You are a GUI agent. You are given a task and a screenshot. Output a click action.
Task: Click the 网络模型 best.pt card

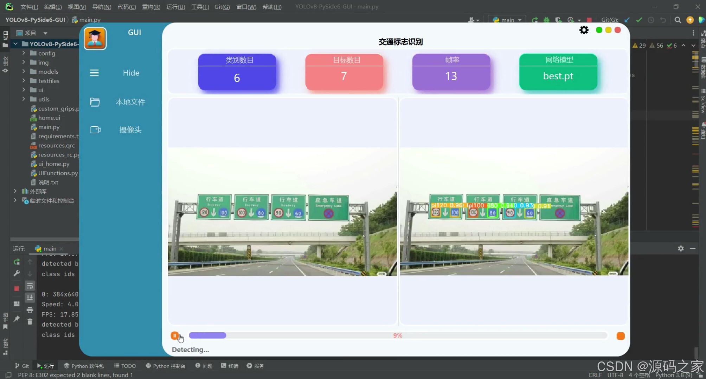[x=558, y=72]
